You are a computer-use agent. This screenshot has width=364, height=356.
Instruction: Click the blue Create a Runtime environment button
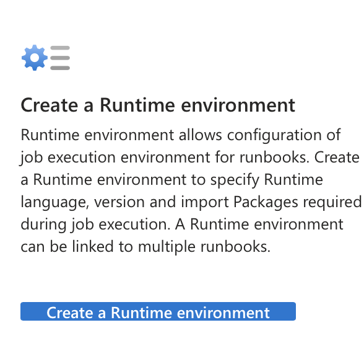[x=158, y=311]
